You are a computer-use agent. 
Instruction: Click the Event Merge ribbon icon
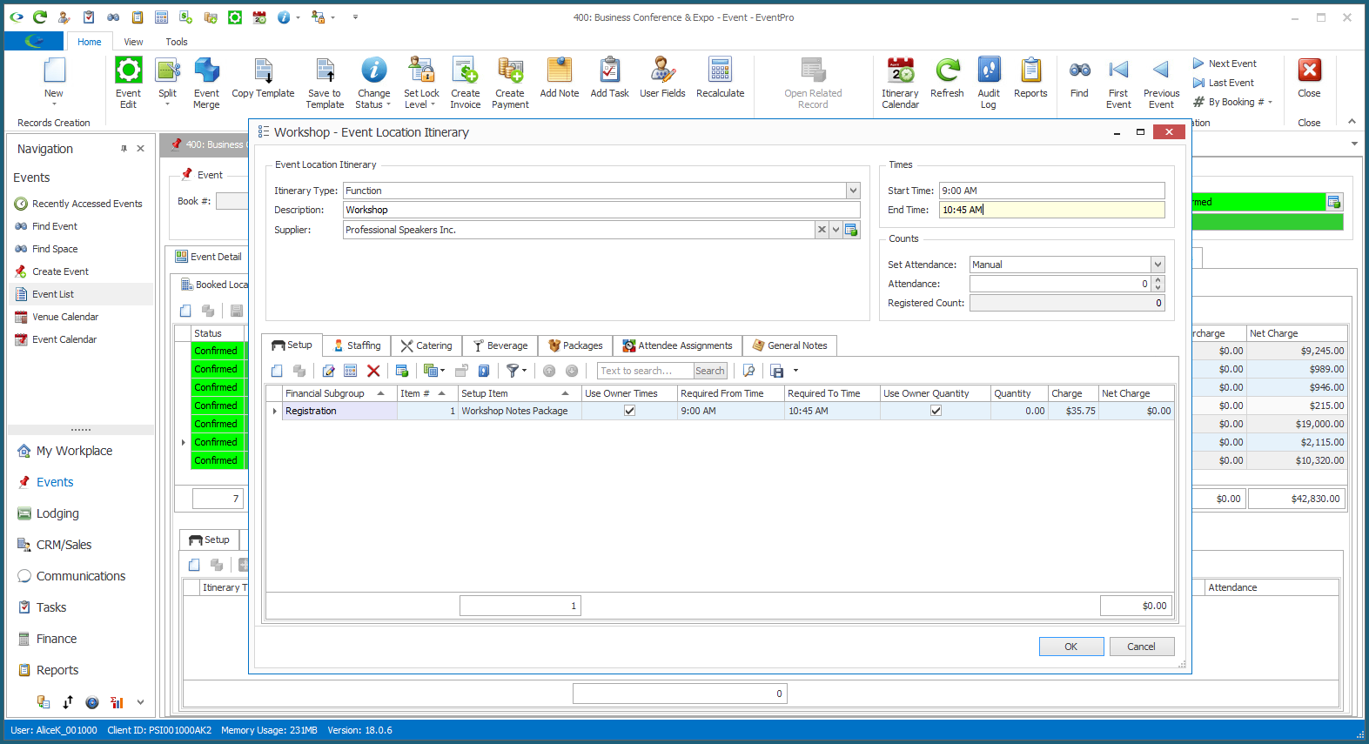click(206, 83)
